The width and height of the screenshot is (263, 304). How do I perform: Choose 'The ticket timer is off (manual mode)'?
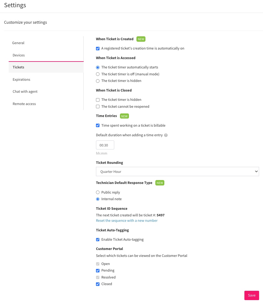pyautogui.click(x=98, y=74)
